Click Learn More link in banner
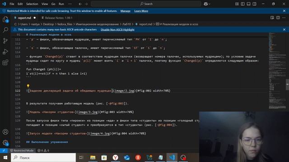 (141, 11)
